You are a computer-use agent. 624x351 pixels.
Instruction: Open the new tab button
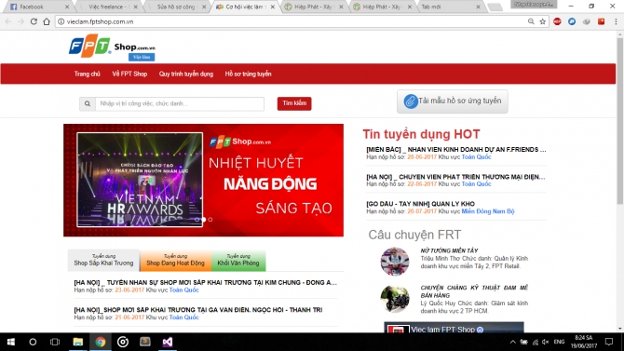[495, 7]
